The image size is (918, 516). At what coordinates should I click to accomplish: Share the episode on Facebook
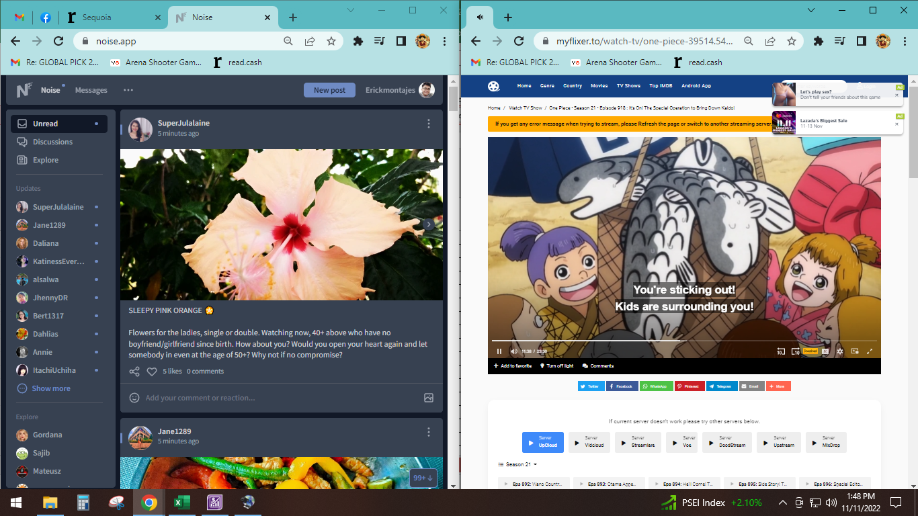click(622, 386)
